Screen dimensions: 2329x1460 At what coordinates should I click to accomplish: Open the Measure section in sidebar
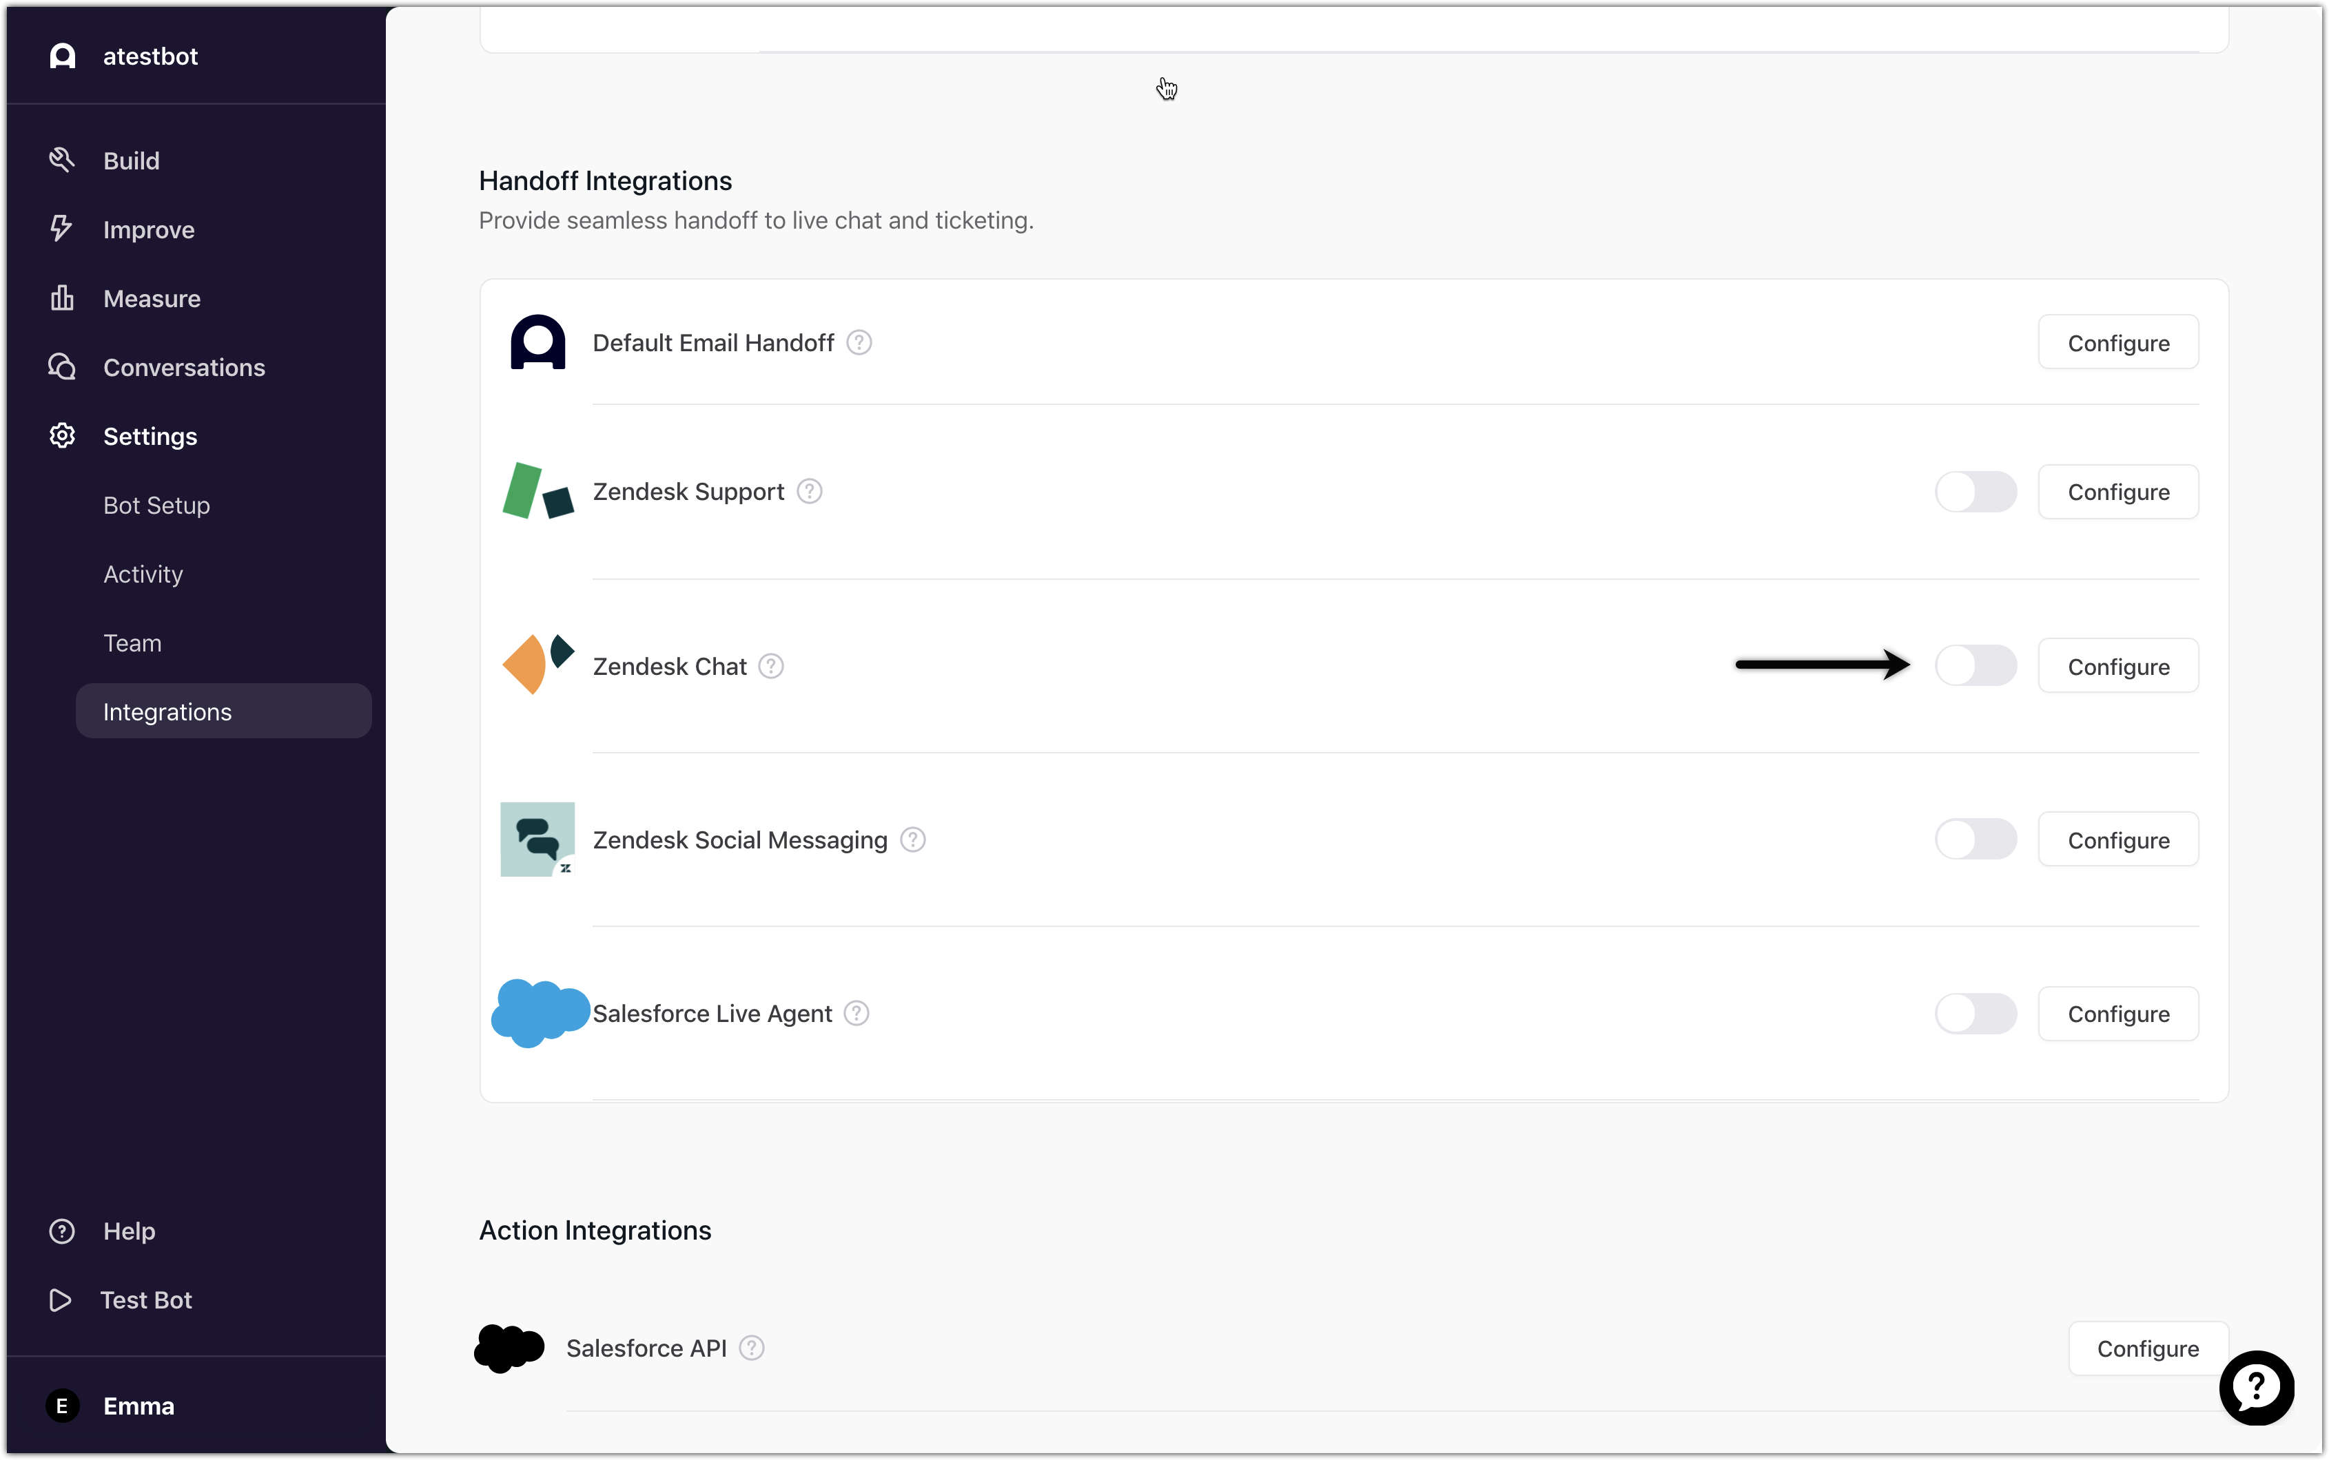tap(152, 300)
